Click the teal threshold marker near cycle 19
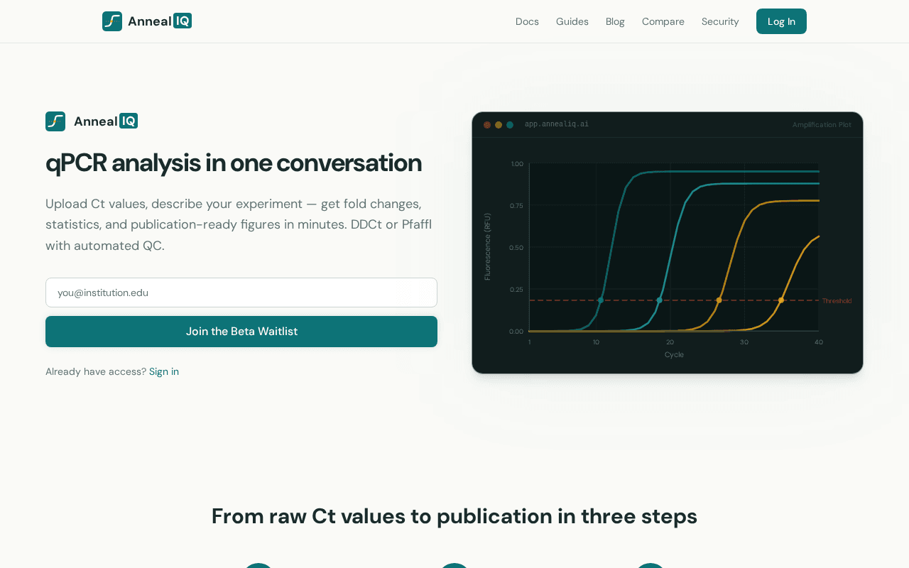 tap(659, 300)
